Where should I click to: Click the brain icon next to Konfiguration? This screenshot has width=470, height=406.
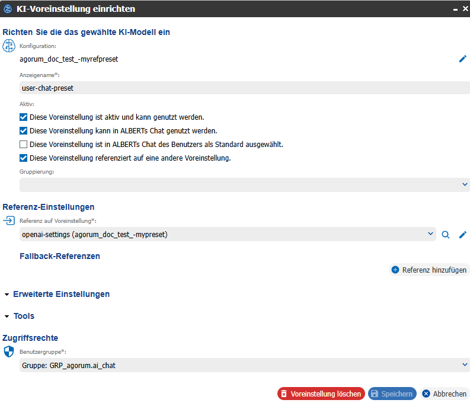9,46
